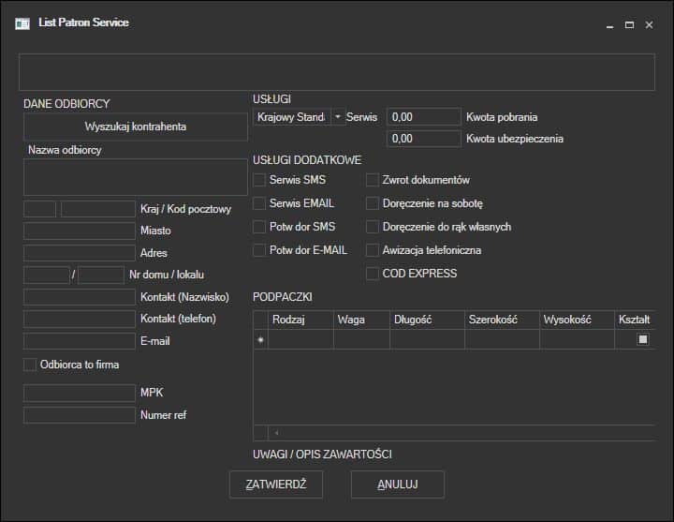Click the MPK input field

click(80, 393)
